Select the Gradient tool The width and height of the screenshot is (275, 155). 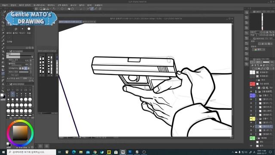[3, 70]
